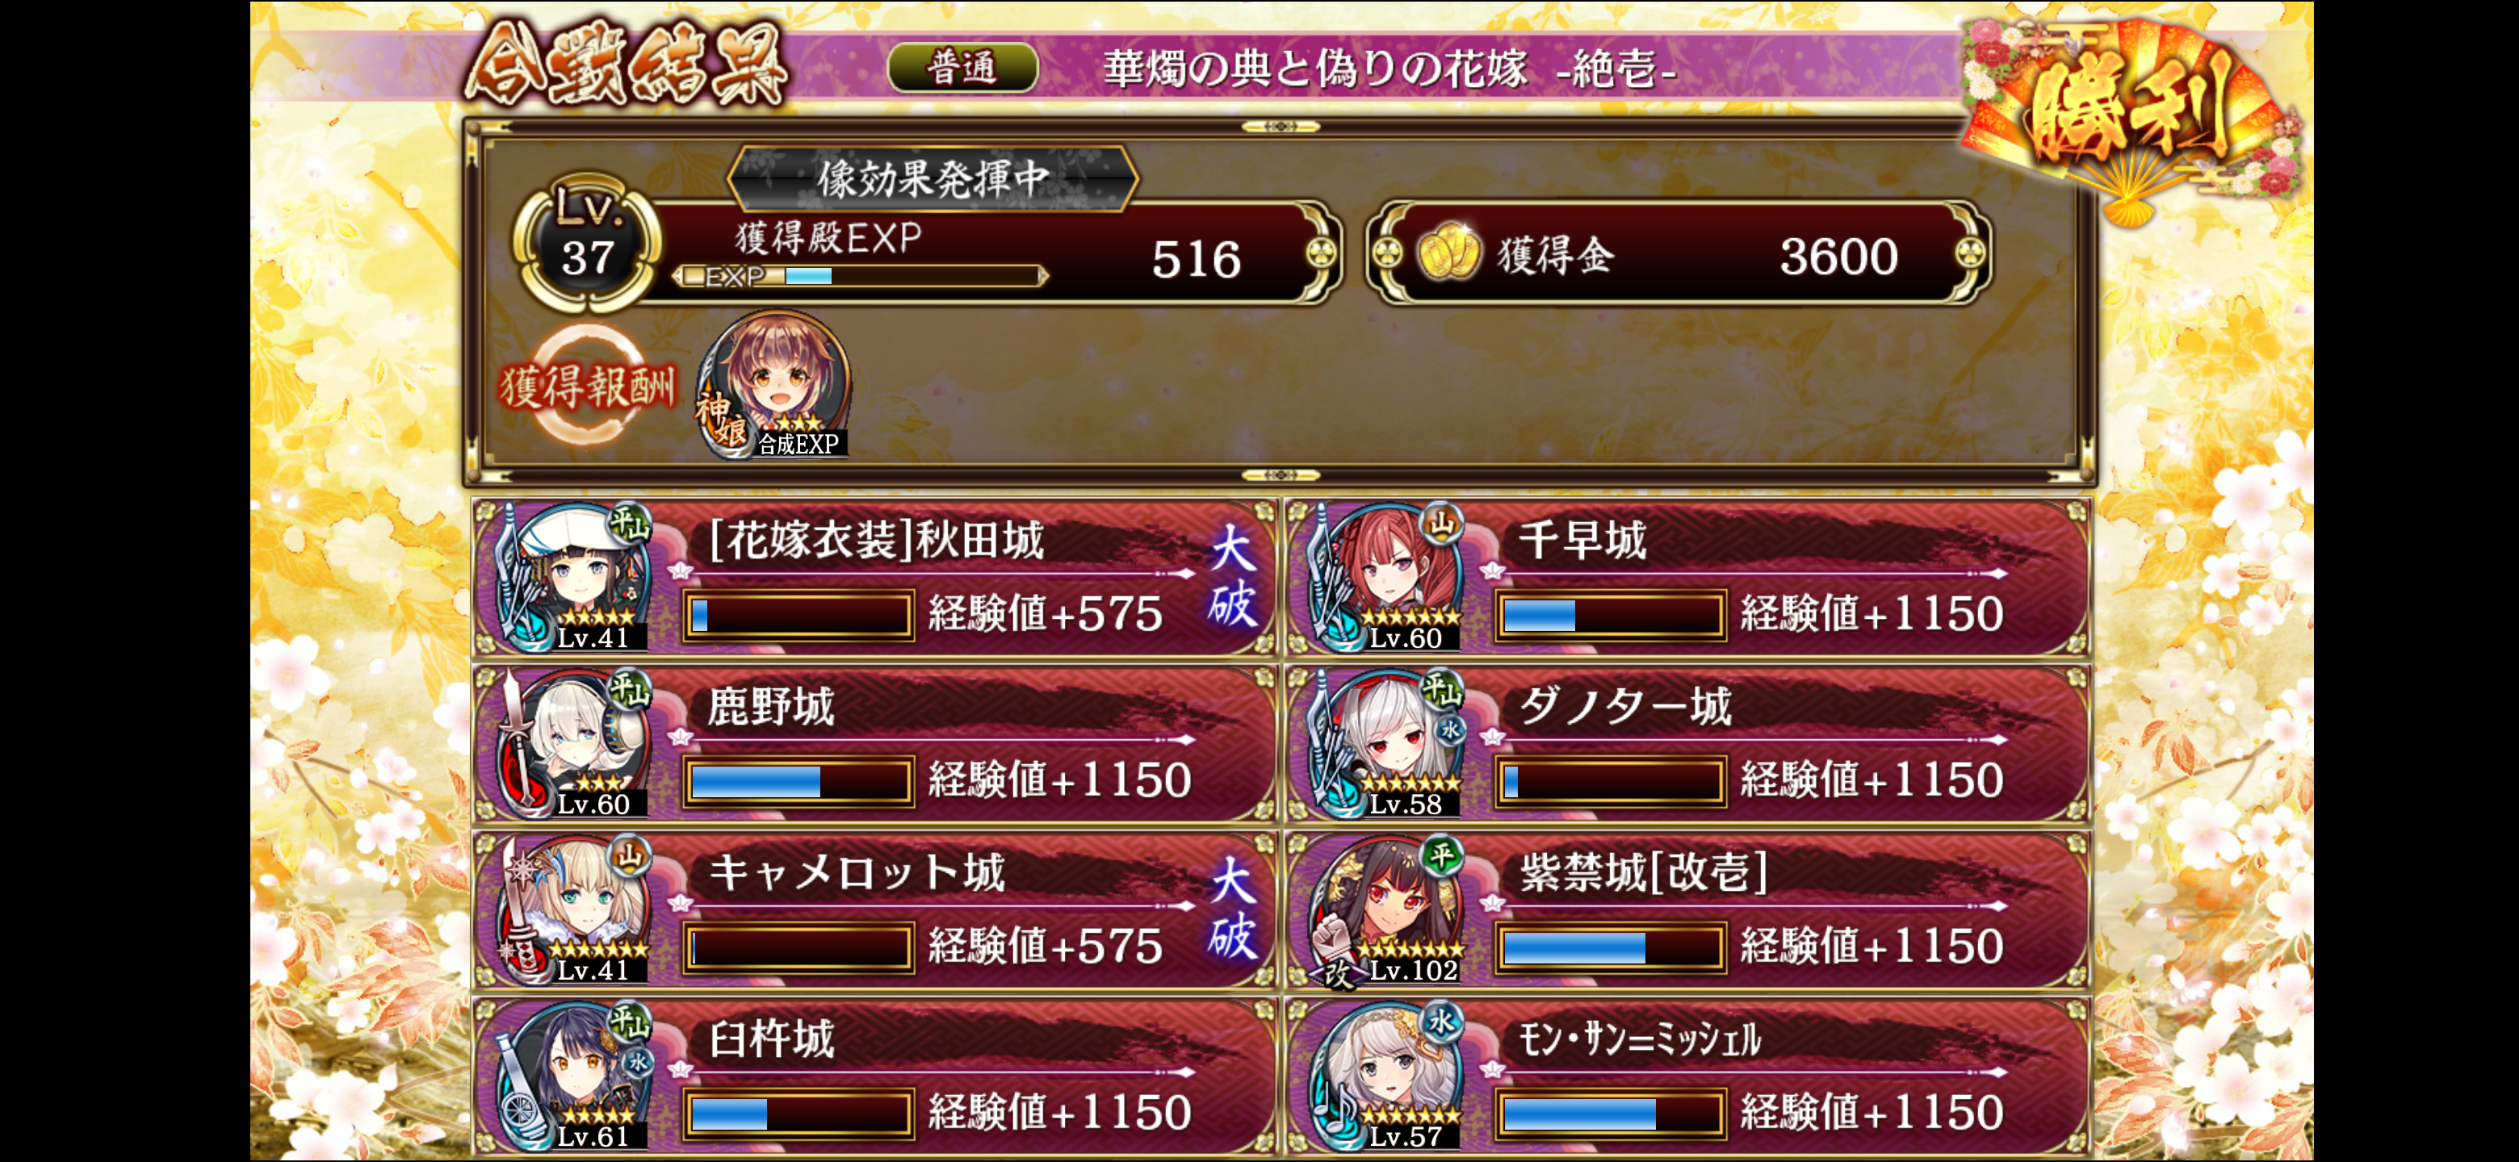2519x1162 pixels.
Task: Tap the 獲得報酬 rewards stamp
Action: [587, 385]
